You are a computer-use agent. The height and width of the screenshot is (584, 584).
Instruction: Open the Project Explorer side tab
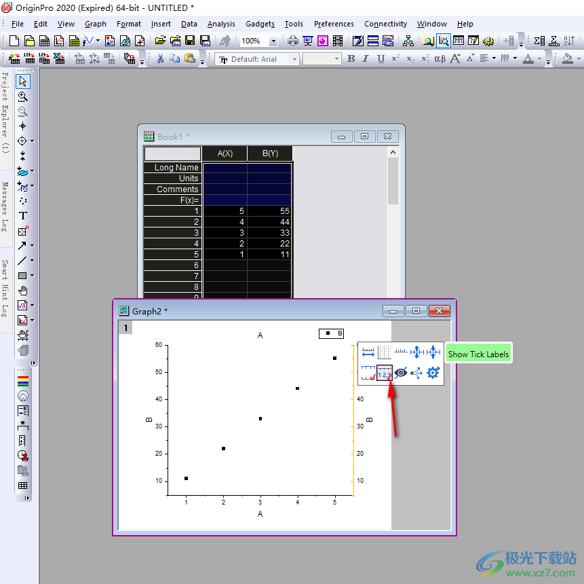click(x=5, y=112)
